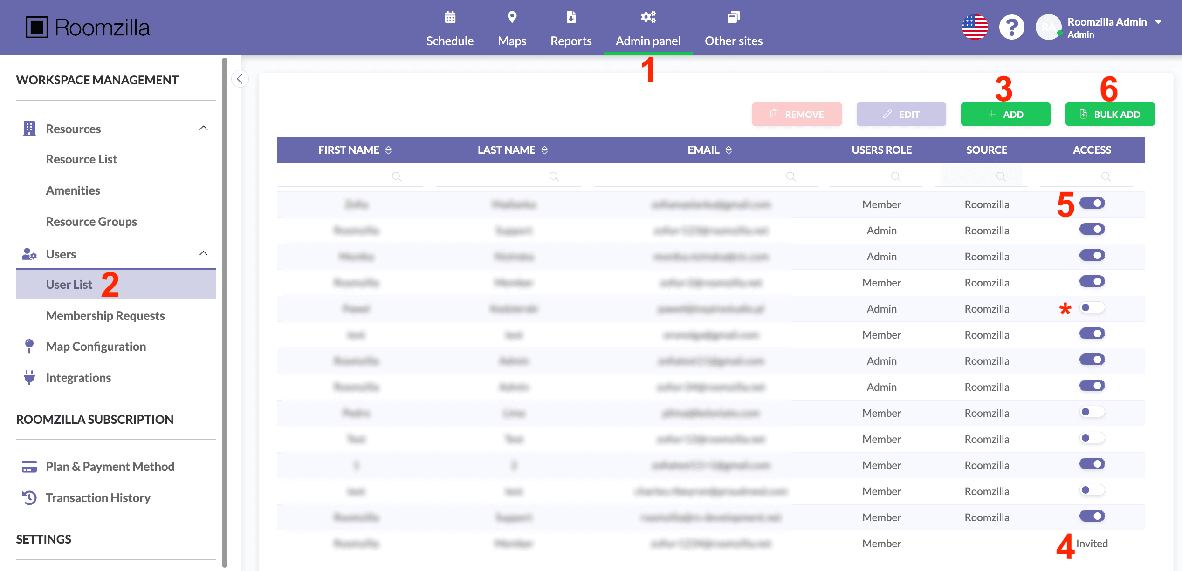Screen dimensions: 1182x571
Task: Disable access toggle in first user row
Action: pos(1092,204)
